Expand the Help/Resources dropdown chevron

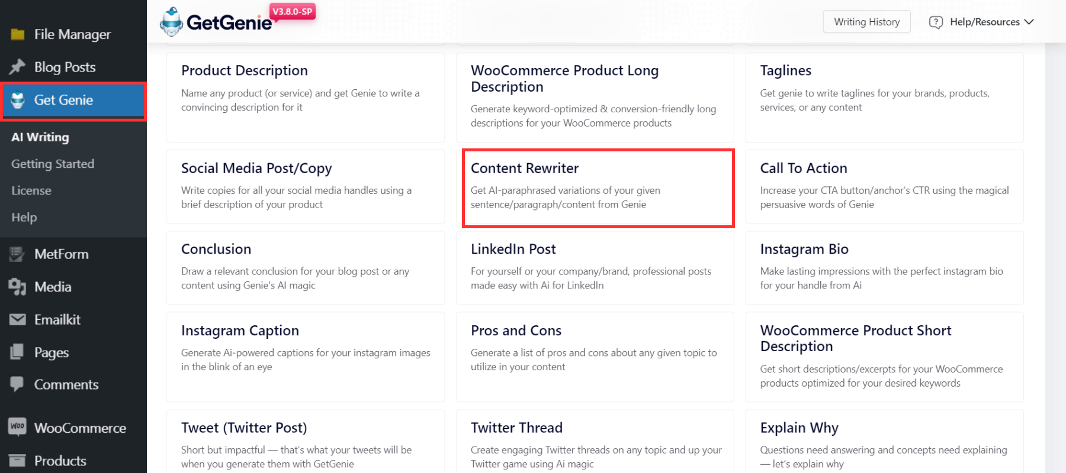(x=1029, y=22)
